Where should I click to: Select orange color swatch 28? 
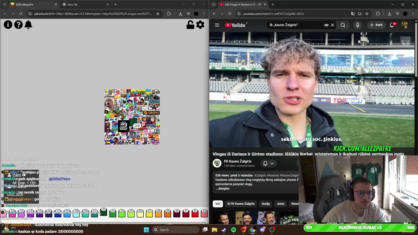point(158,213)
